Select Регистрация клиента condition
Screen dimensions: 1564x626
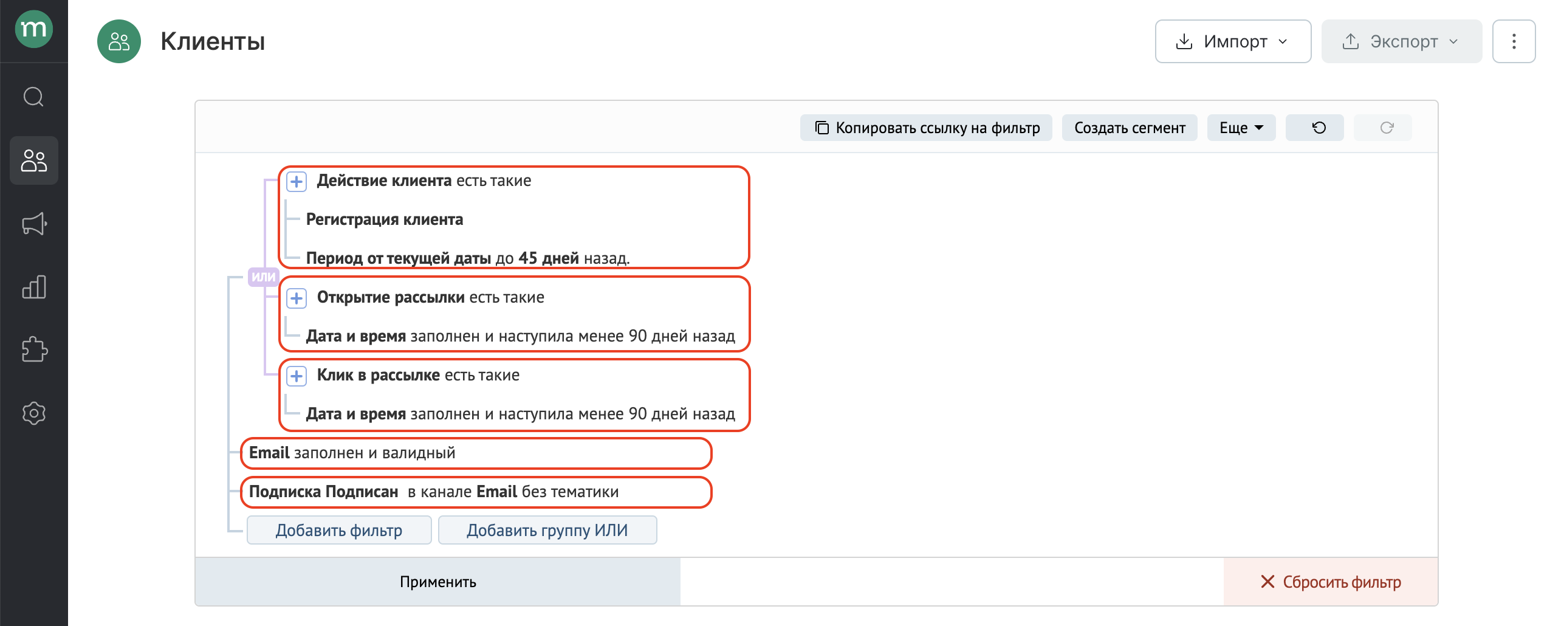385,219
